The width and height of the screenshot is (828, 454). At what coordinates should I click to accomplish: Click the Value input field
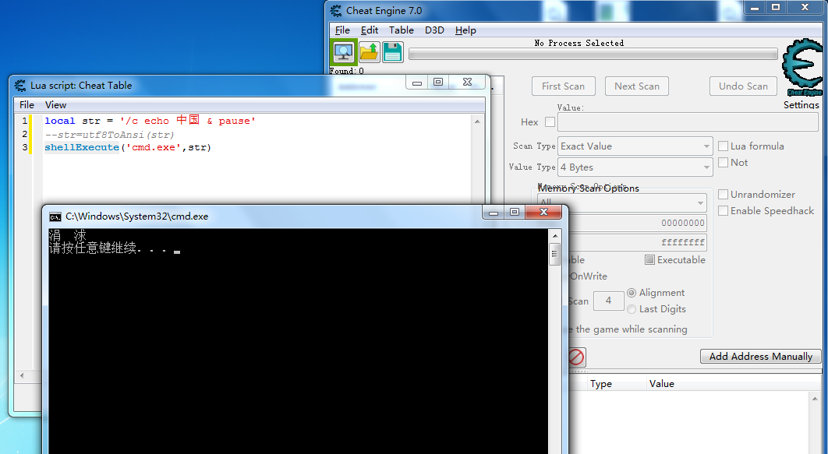pyautogui.click(x=688, y=122)
